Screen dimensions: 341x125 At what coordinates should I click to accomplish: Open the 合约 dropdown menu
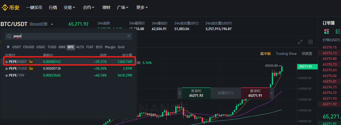(x=89, y=7)
